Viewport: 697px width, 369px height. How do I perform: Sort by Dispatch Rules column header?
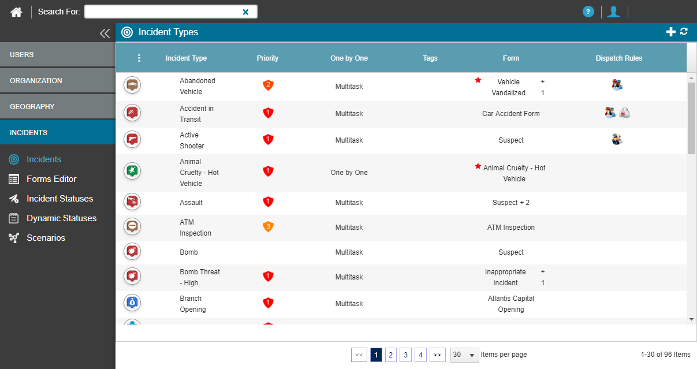point(619,58)
